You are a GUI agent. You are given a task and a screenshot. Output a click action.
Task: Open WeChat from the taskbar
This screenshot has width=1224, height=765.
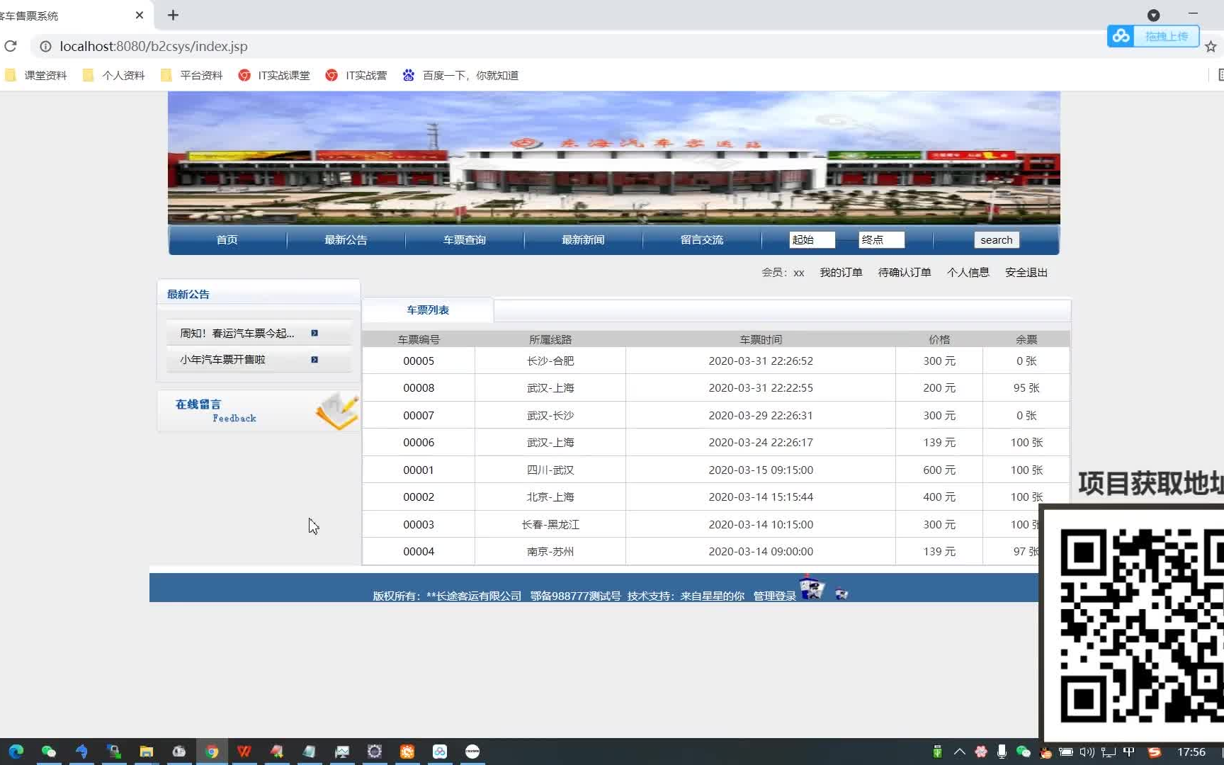pos(49,752)
